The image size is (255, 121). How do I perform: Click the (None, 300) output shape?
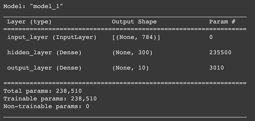click(132, 52)
